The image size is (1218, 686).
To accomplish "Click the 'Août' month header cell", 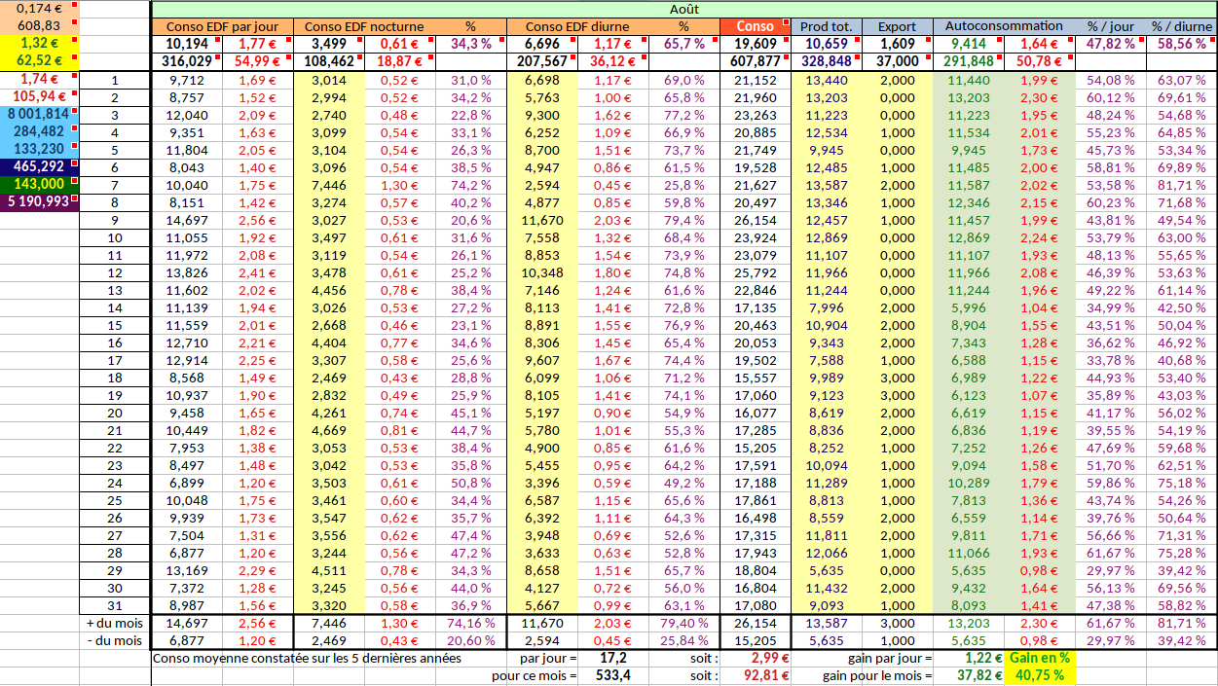I will pyautogui.click(x=683, y=8).
